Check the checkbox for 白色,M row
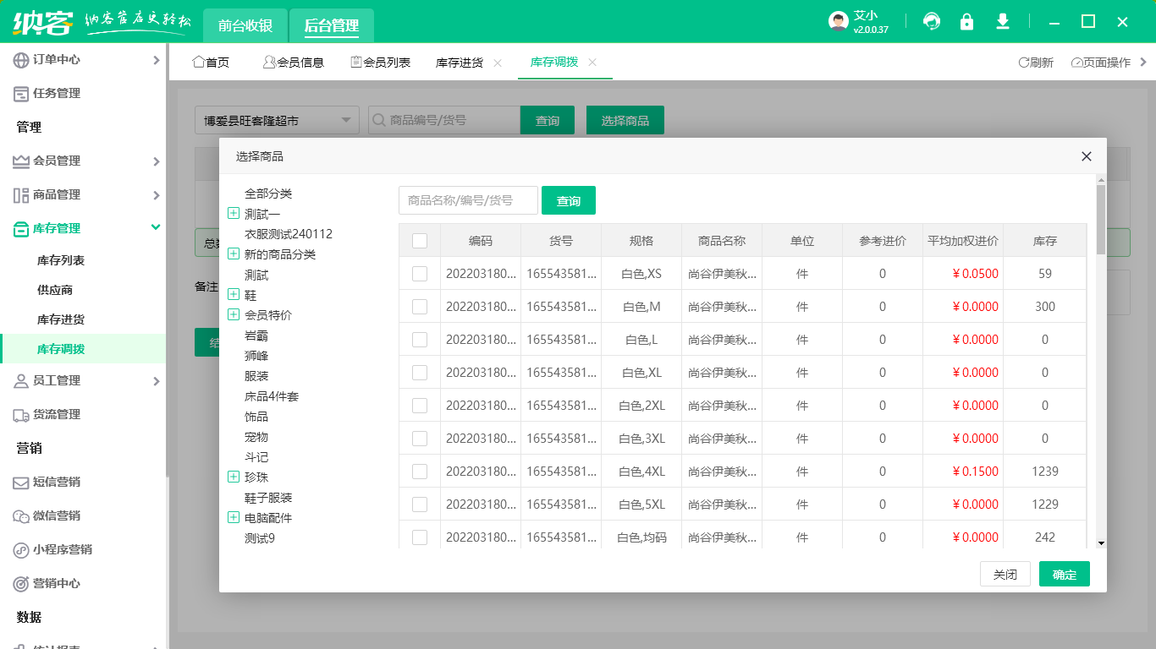 (419, 306)
